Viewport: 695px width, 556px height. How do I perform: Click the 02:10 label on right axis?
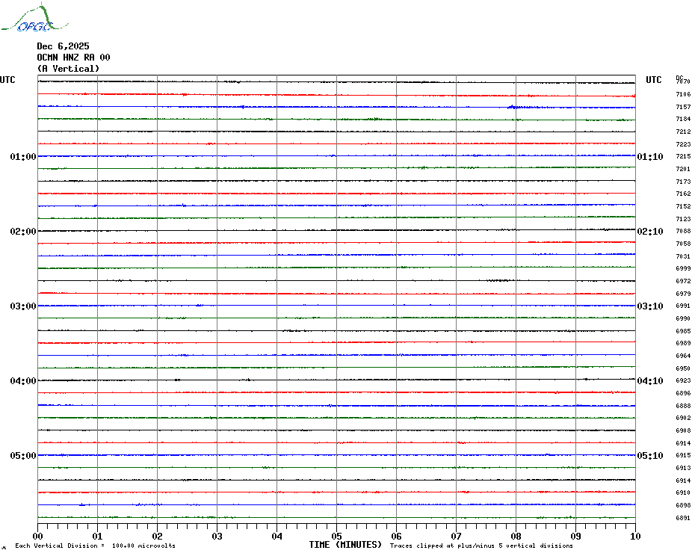(649, 232)
